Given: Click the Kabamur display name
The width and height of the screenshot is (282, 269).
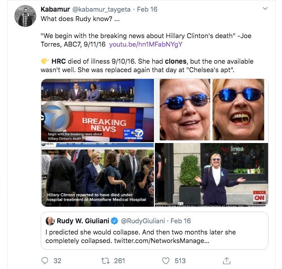Looking at the screenshot, I should tap(55, 9).
